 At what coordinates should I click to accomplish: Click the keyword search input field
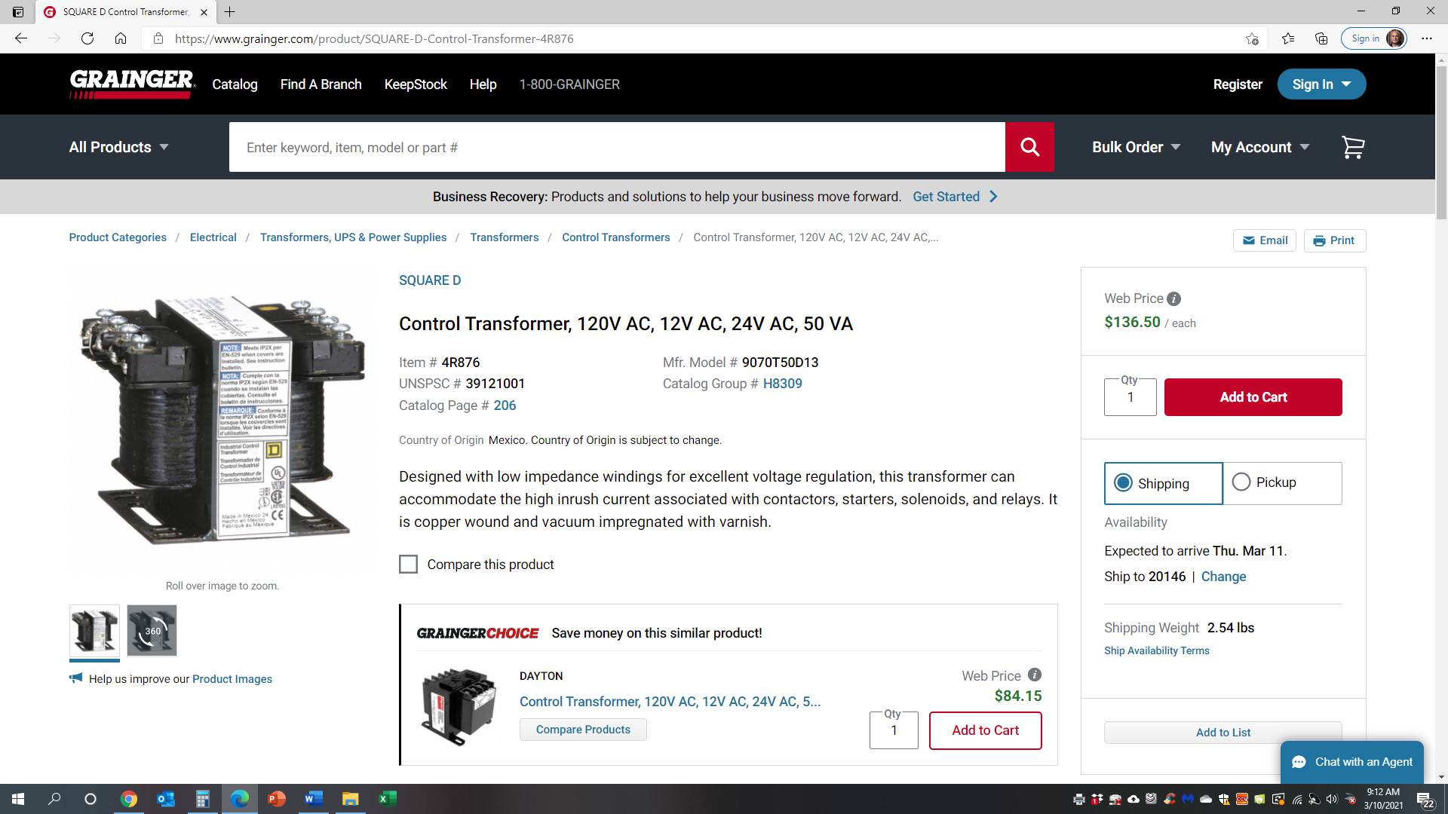[617, 147]
